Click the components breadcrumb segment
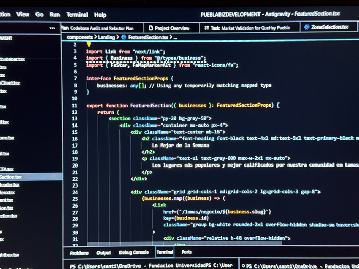Viewport: 359px width, 269px height. point(79,37)
